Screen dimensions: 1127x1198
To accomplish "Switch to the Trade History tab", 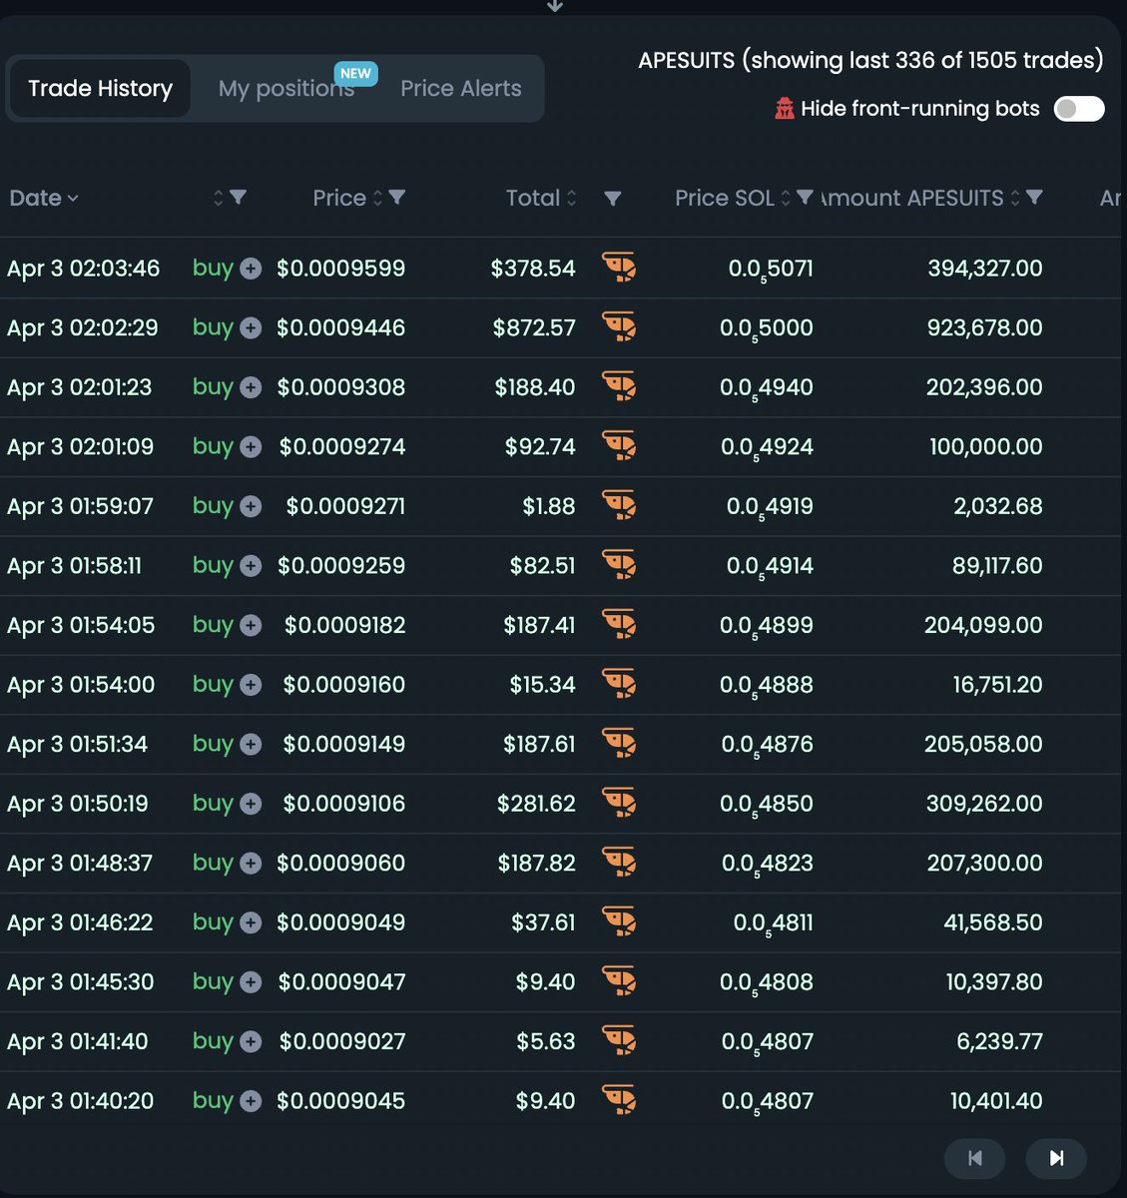I will click(x=100, y=88).
